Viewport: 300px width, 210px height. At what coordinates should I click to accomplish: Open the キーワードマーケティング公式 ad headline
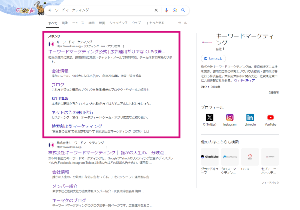(x=107, y=52)
